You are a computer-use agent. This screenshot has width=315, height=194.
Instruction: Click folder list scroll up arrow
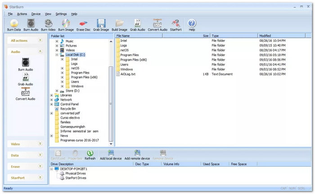(x=111, y=41)
